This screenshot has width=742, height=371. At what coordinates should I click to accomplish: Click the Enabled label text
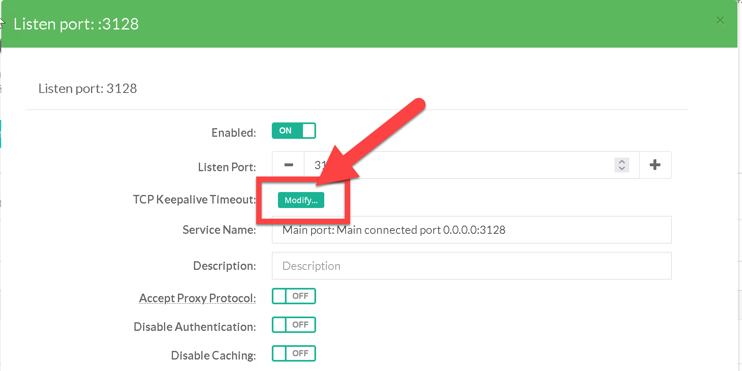[x=233, y=133]
